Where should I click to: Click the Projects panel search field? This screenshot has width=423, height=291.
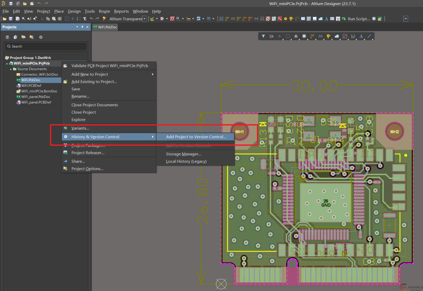pyautogui.click(x=45, y=46)
